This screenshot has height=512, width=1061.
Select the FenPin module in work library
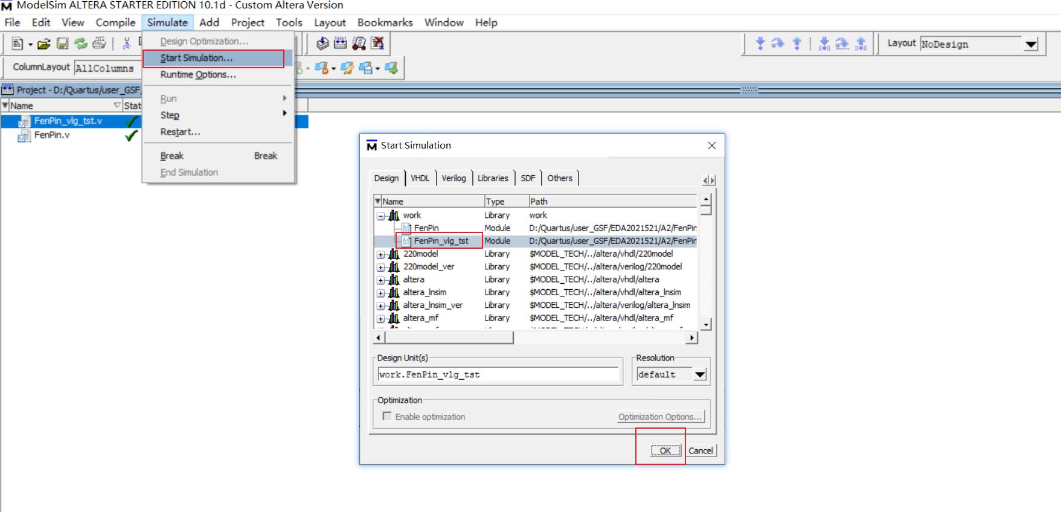click(426, 228)
